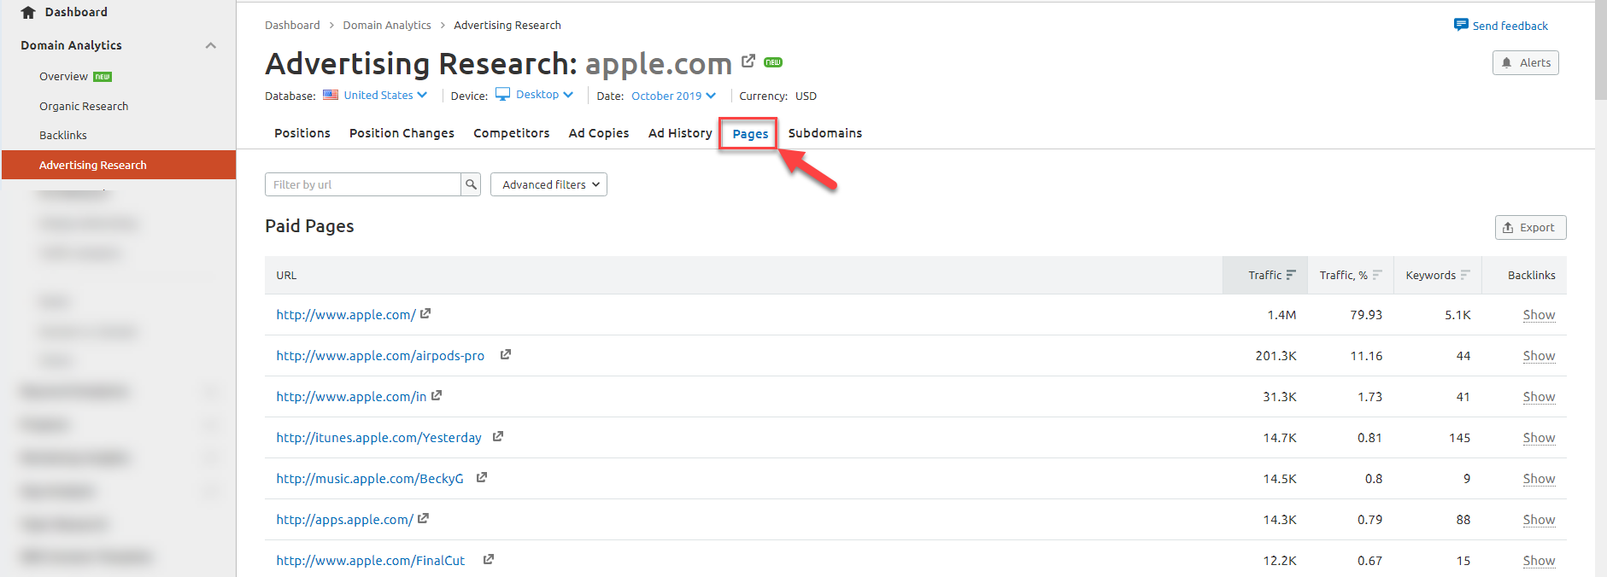Sort table by Traffic, % column
Screen dimensions: 1607x577
click(1350, 275)
